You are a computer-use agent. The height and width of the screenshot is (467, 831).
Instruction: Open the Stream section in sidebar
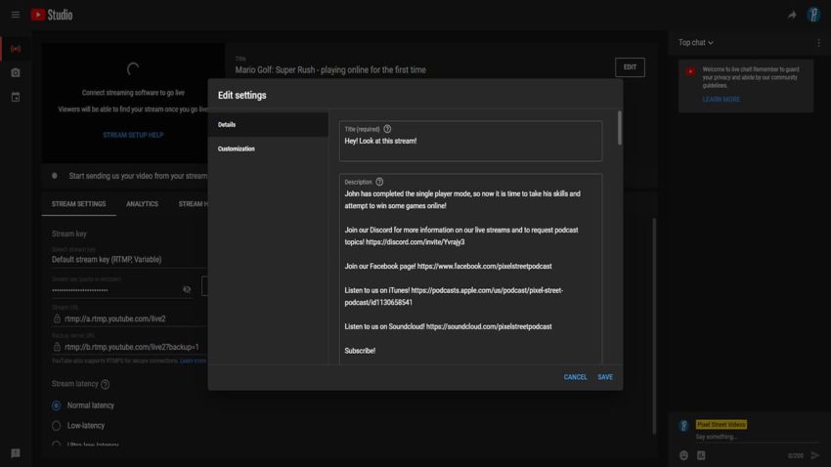[x=16, y=49]
